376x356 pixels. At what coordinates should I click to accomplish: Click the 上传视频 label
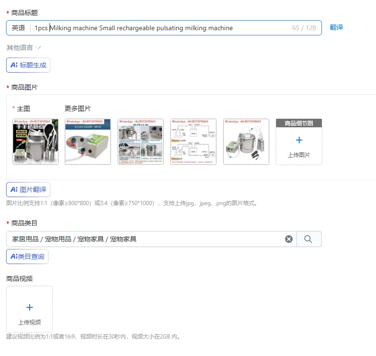(30, 322)
